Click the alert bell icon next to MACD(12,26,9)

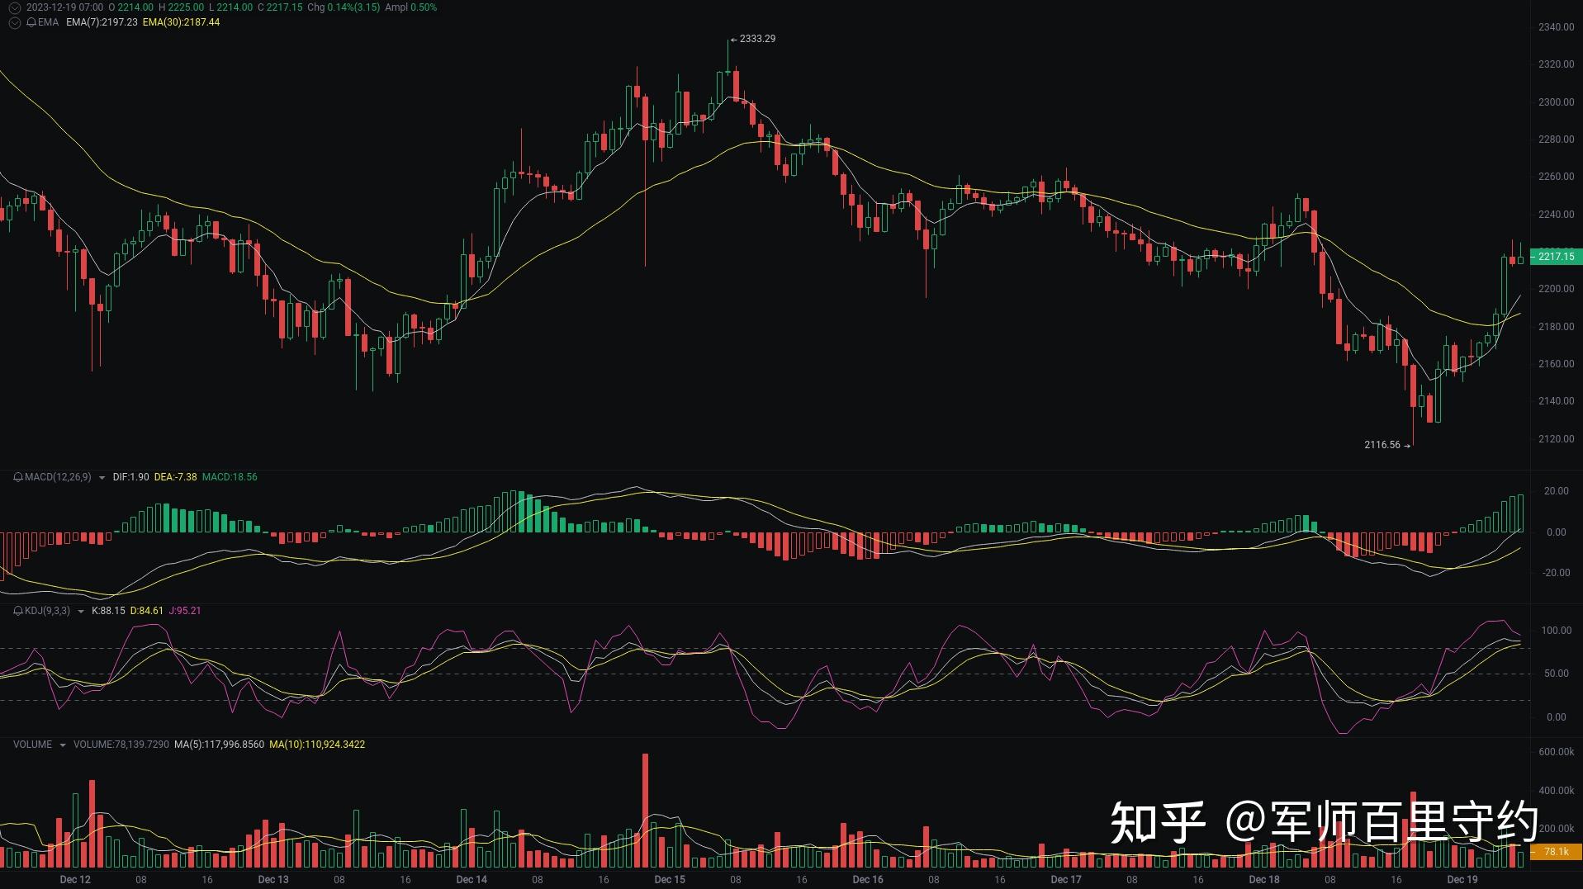(x=18, y=477)
